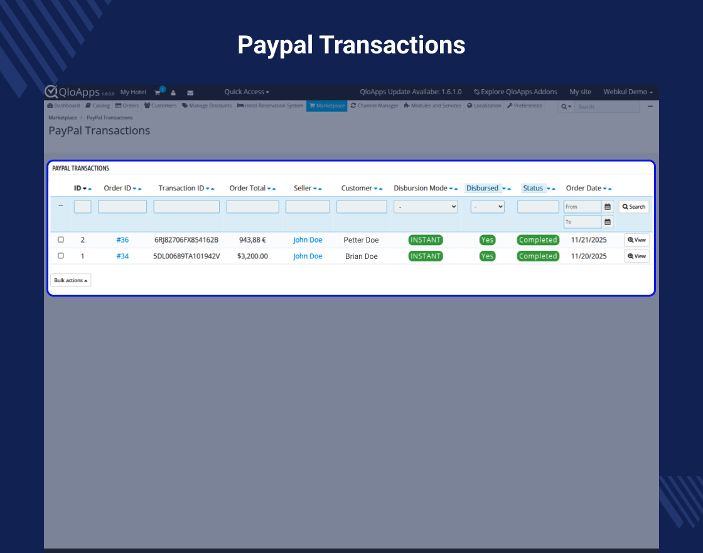
Task: Open My site link
Action: coord(580,92)
